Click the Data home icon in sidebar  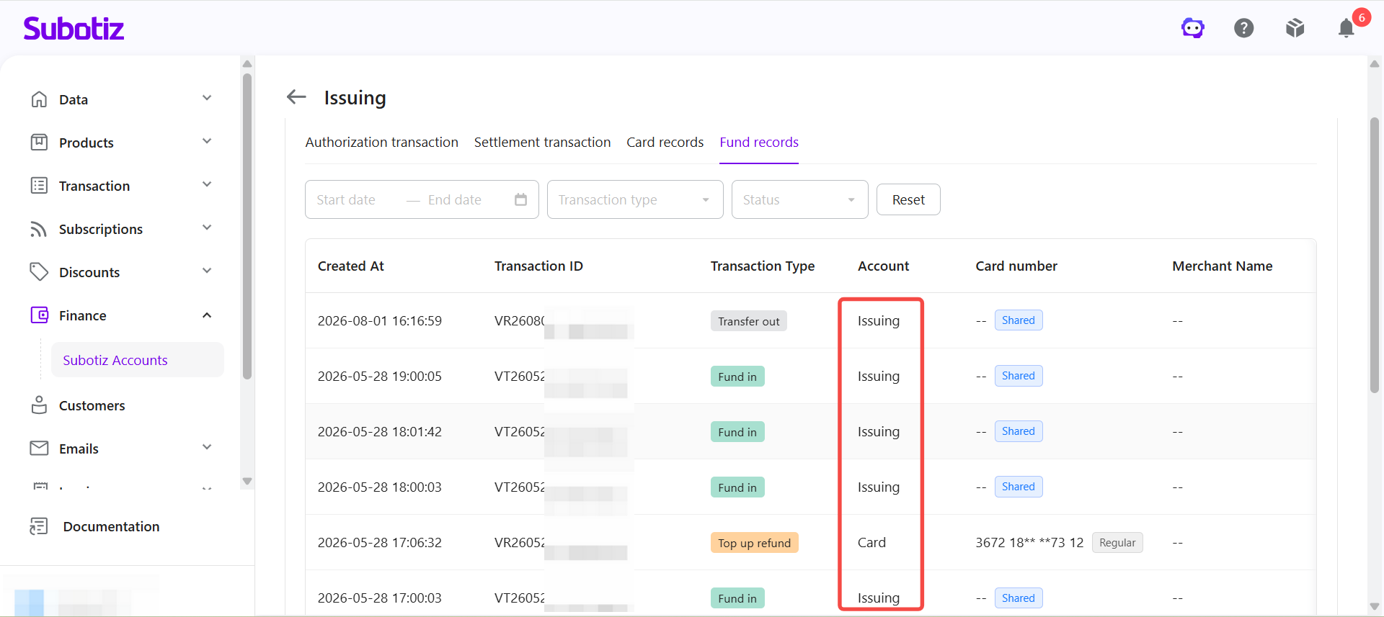39,99
